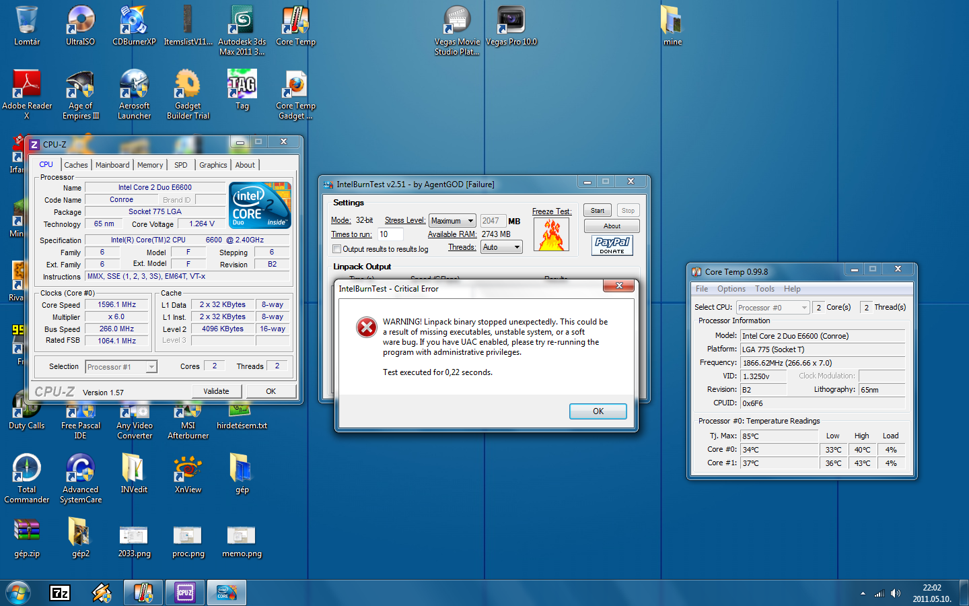969x606 pixels.
Task: Switch to CPU-Z in the taskbar
Action: (185, 593)
